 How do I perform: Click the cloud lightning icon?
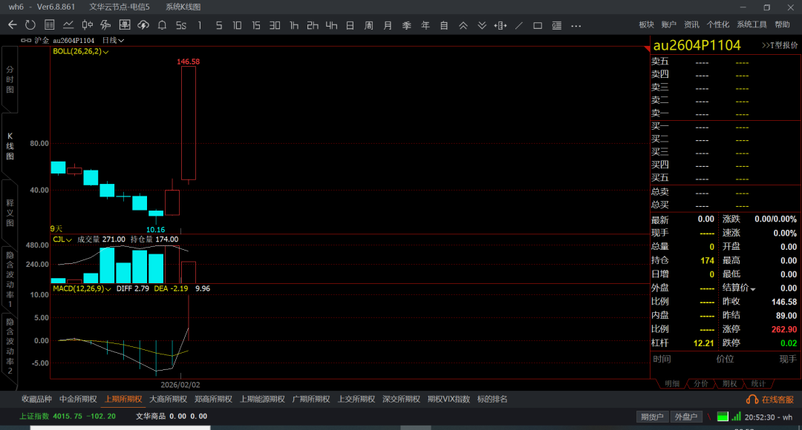coord(143,25)
